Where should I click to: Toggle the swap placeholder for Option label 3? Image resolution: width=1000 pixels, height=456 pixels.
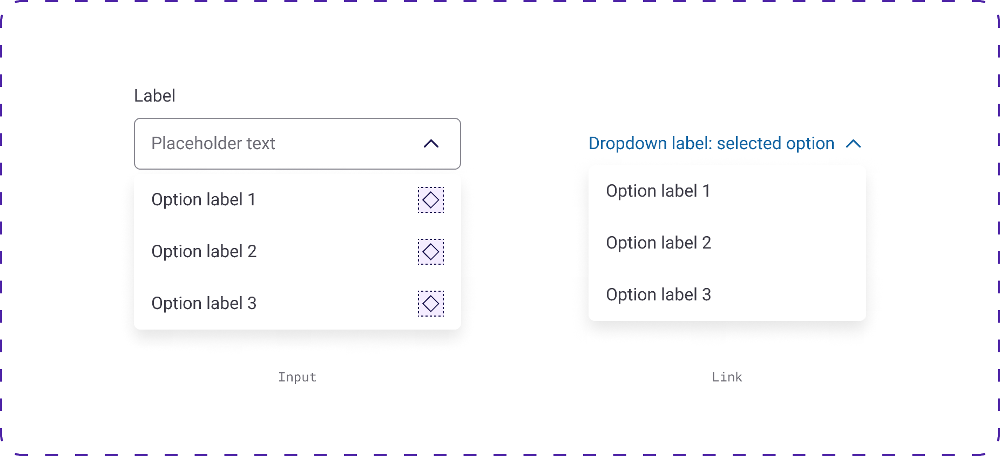coord(430,304)
